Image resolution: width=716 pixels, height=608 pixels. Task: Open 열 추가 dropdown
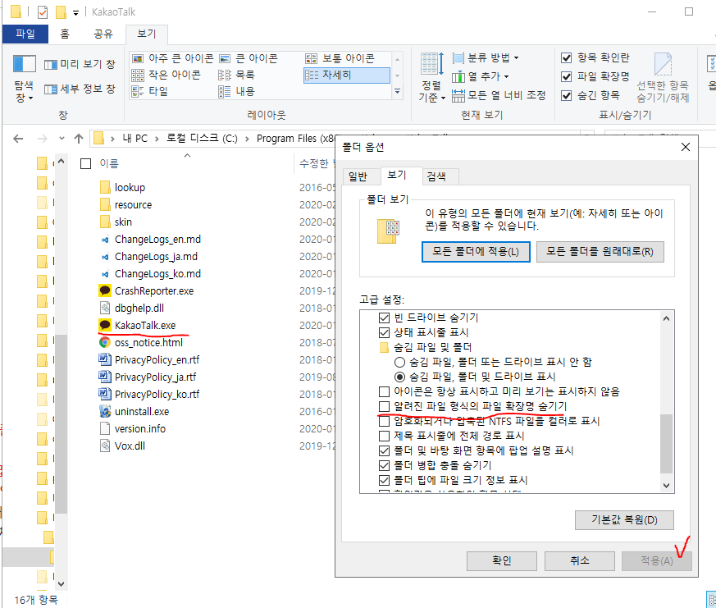coord(481,76)
